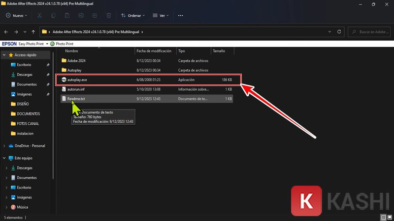Click the address bar path text
The width and height of the screenshot is (394, 221).
point(96,32)
